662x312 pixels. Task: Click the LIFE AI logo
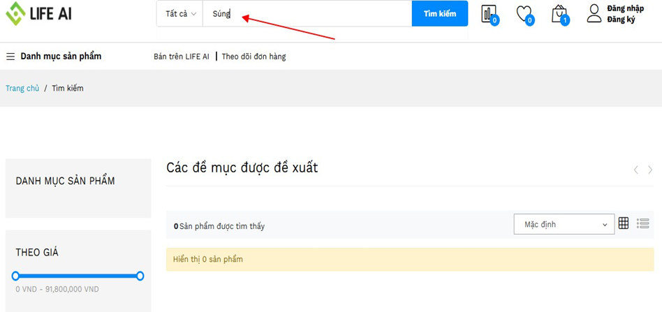pos(39,13)
